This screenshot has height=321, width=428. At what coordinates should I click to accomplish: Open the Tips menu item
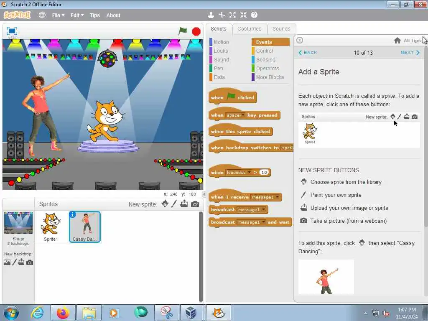pos(95,15)
